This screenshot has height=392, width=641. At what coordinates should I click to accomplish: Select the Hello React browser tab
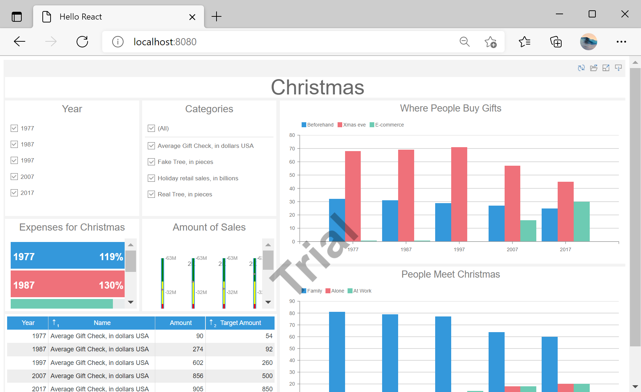coord(80,16)
